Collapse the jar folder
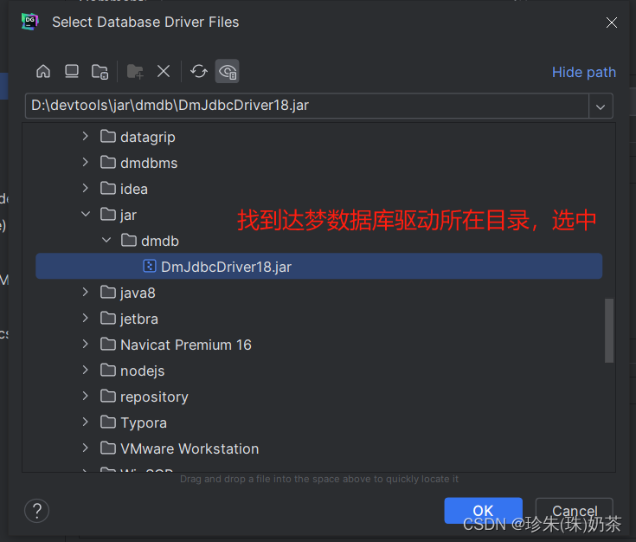The height and width of the screenshot is (542, 636). click(86, 214)
